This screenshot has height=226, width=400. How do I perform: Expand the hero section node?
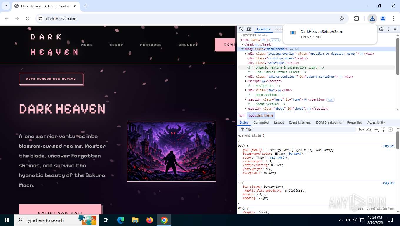[x=246, y=99]
